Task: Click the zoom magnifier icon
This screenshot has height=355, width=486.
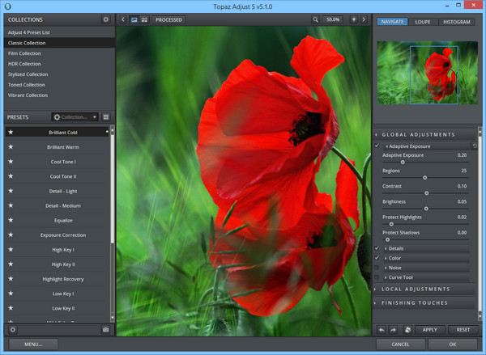Action: click(315, 19)
